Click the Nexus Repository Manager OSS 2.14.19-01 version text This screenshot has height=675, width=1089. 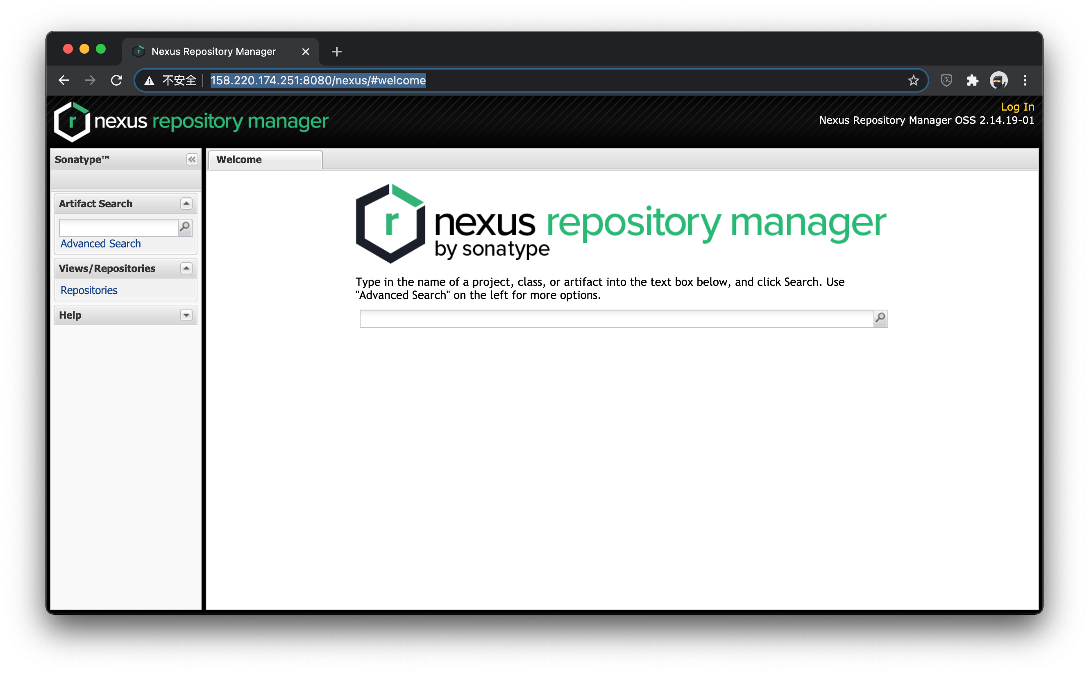point(926,120)
